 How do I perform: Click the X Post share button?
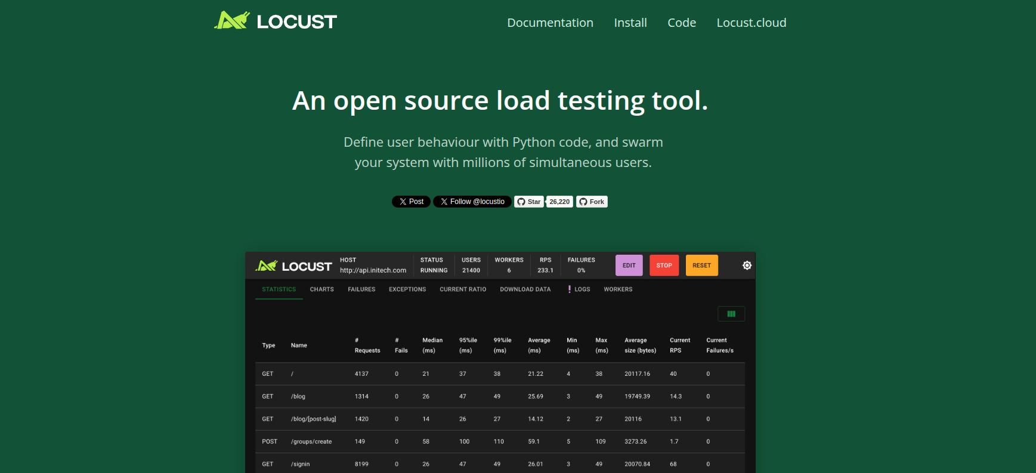411,202
